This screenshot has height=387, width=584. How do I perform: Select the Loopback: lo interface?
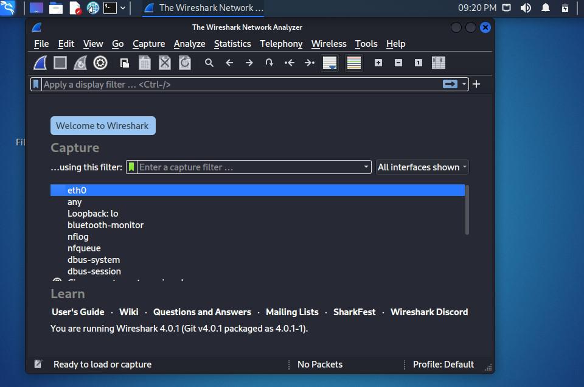(x=257, y=214)
